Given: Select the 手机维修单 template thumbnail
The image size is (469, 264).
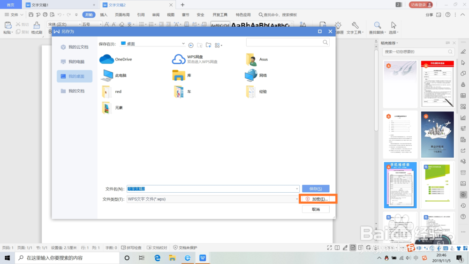Looking at the screenshot, I should click(x=400, y=185).
